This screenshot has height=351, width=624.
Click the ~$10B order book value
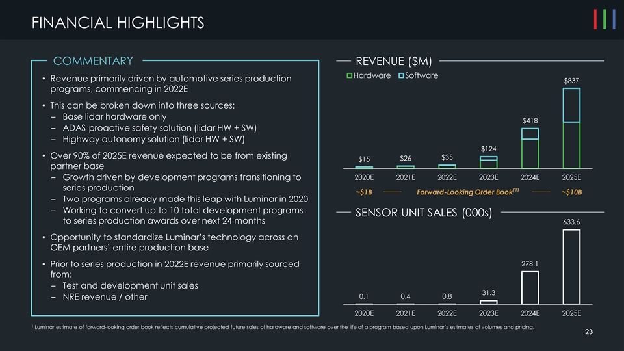coord(571,192)
